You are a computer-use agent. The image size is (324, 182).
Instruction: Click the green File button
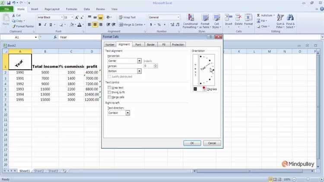(7, 9)
